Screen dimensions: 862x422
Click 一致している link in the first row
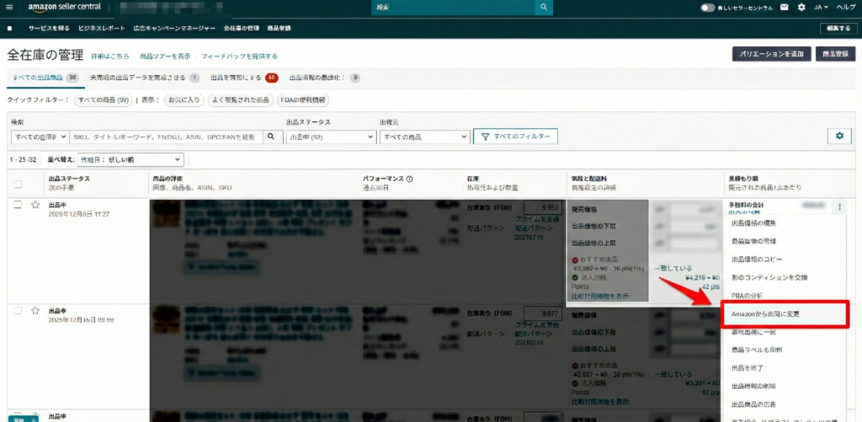pyautogui.click(x=673, y=269)
